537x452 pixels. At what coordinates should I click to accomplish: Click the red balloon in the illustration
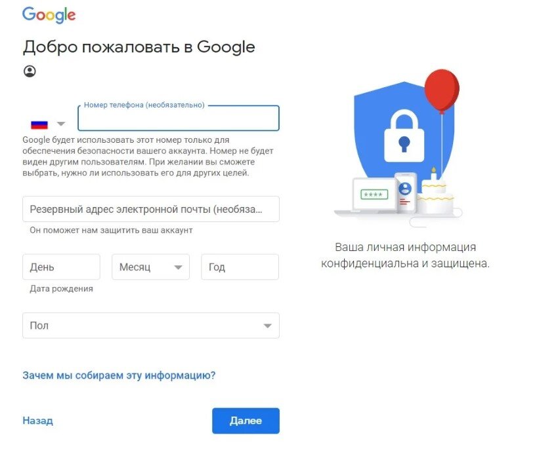(443, 88)
